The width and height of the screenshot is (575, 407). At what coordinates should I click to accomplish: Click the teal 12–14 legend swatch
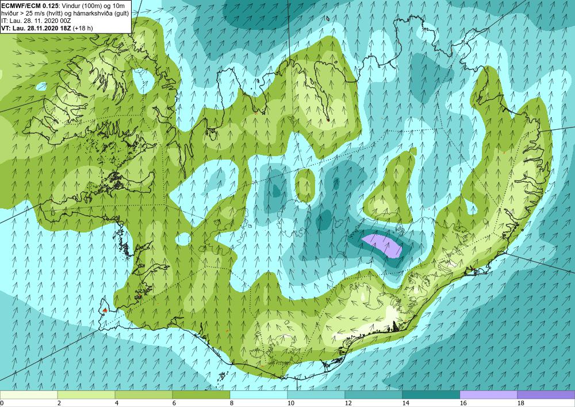pos(374,395)
